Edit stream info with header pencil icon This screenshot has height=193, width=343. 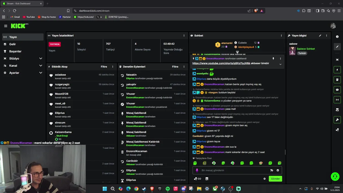pos(320,36)
